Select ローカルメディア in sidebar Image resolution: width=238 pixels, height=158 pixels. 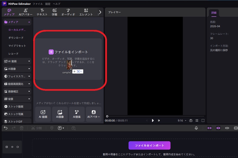click(x=17, y=30)
